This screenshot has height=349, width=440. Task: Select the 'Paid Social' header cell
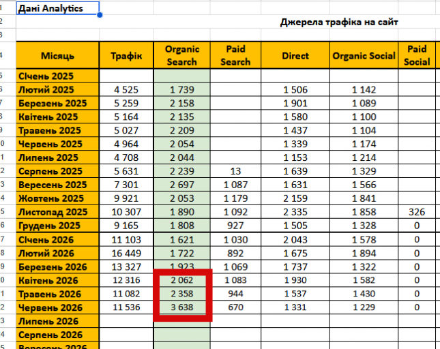417,55
